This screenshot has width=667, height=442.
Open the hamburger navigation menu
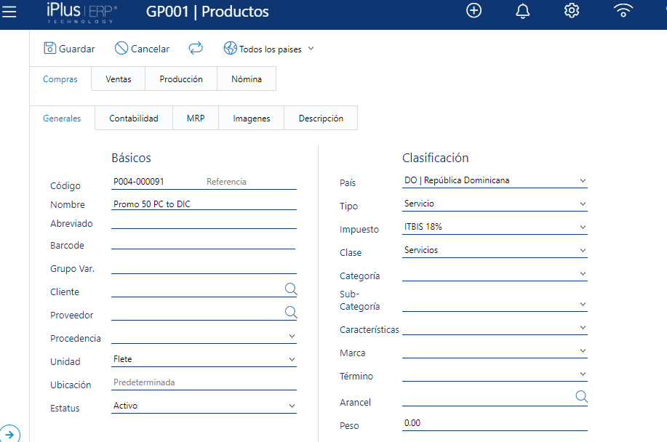point(9,12)
